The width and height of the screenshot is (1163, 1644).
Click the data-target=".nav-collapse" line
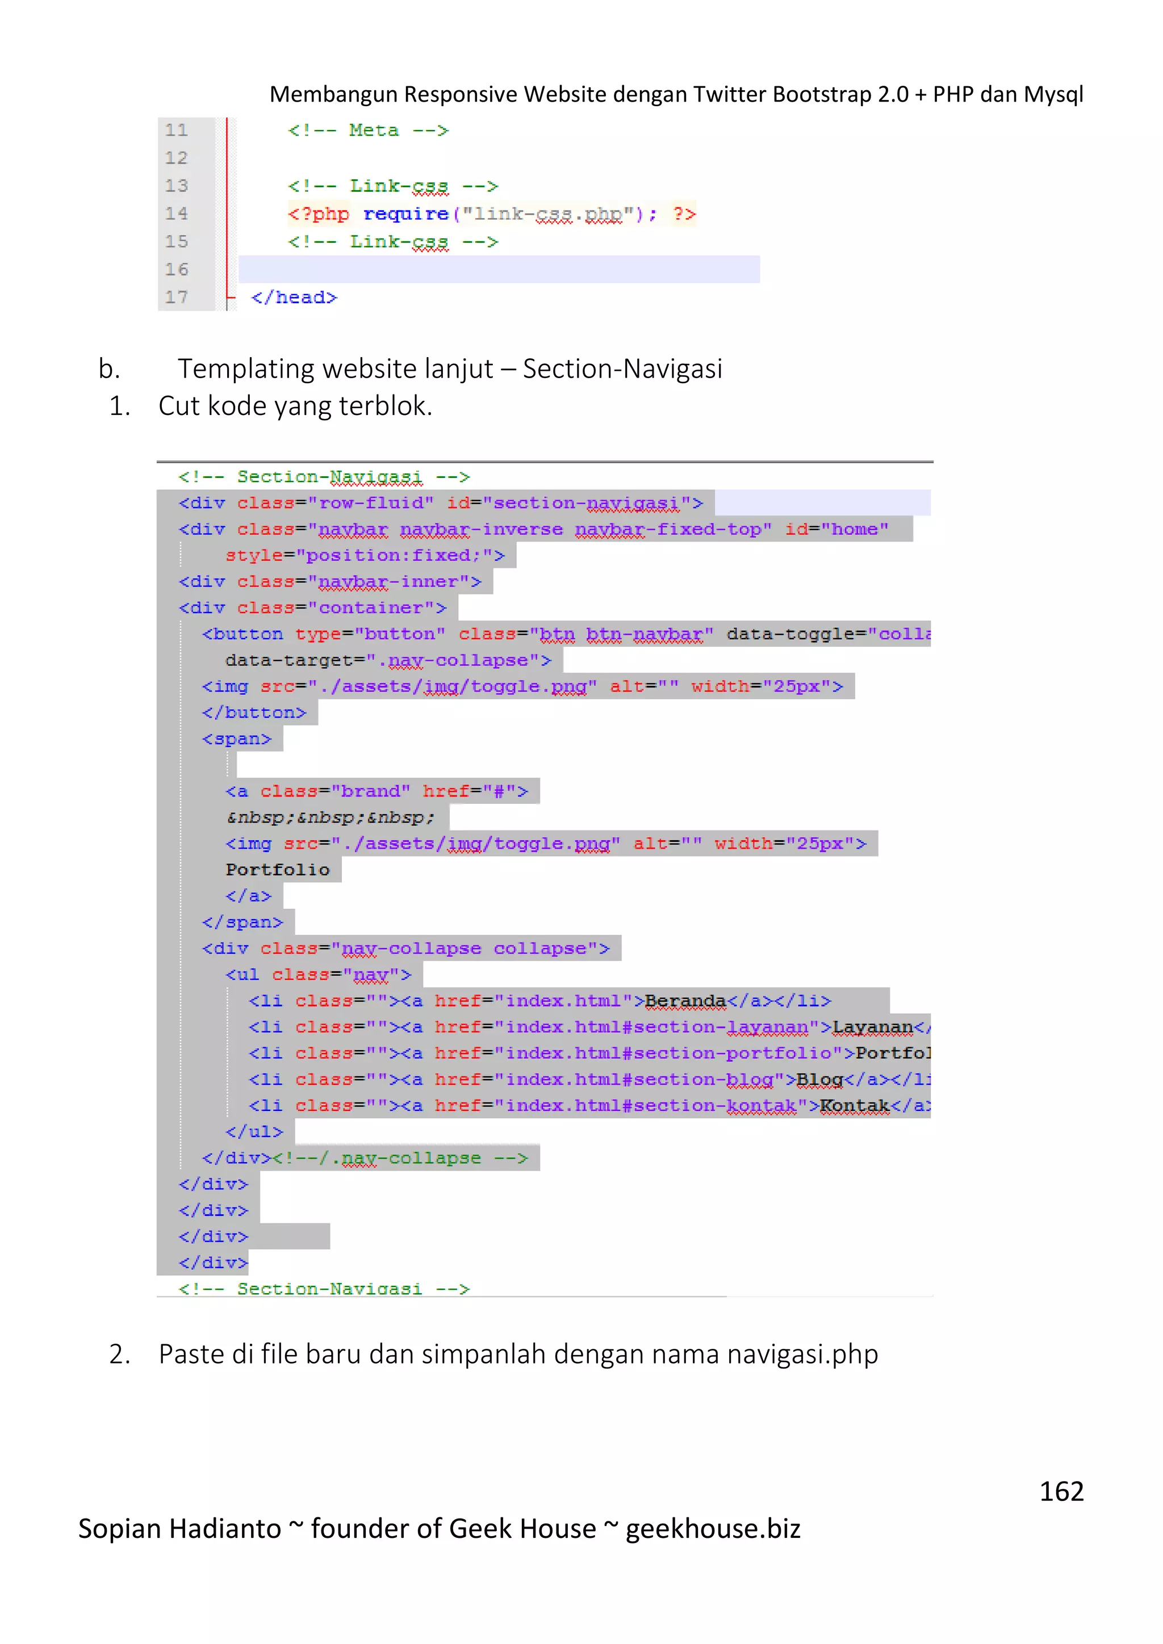pyautogui.click(x=388, y=660)
